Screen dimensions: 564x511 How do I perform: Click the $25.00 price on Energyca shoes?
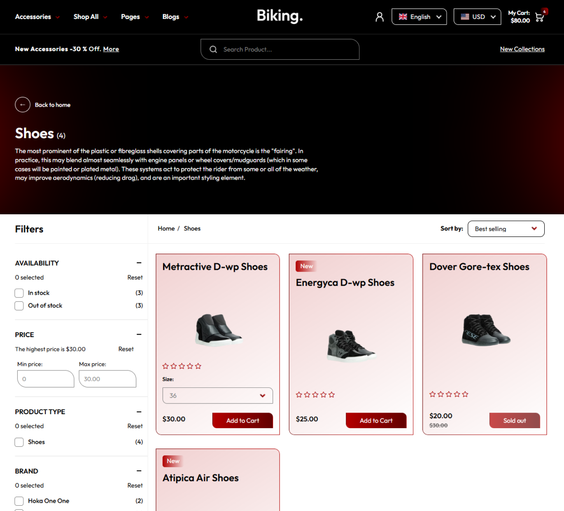[x=307, y=419]
